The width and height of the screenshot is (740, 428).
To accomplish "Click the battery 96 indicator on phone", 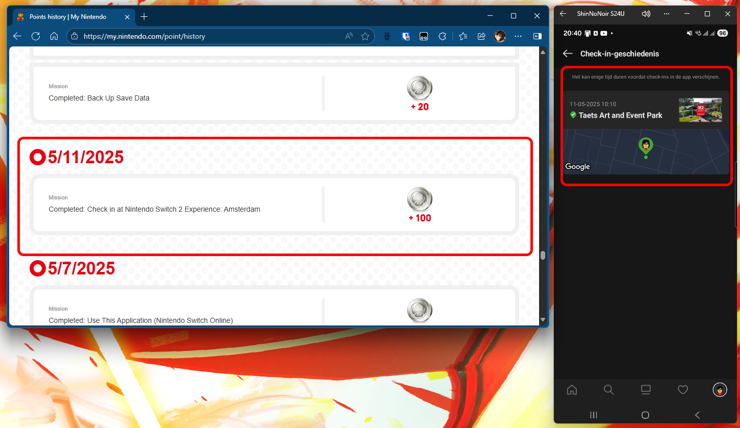I will pyautogui.click(x=722, y=33).
